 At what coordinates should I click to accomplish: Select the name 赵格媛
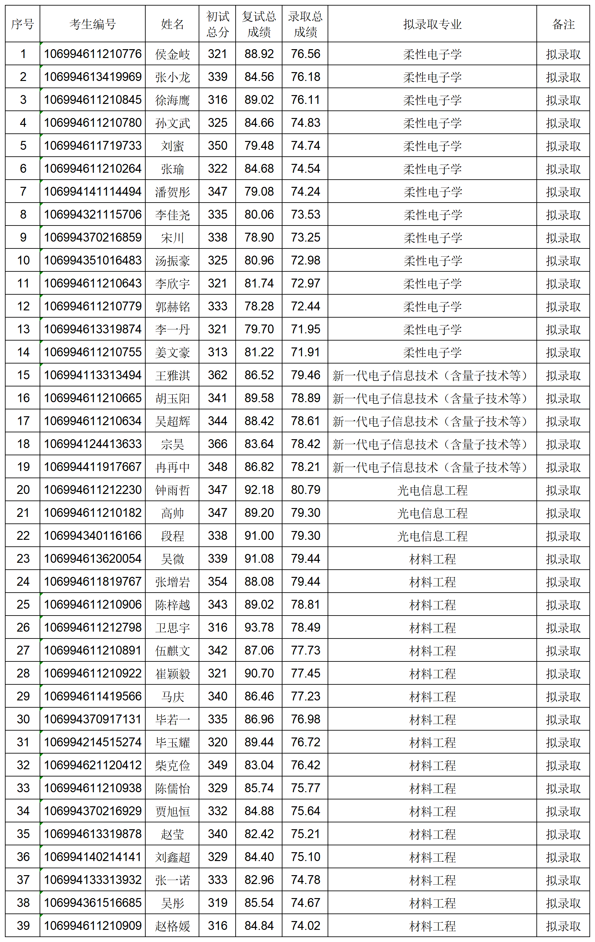click(x=172, y=926)
